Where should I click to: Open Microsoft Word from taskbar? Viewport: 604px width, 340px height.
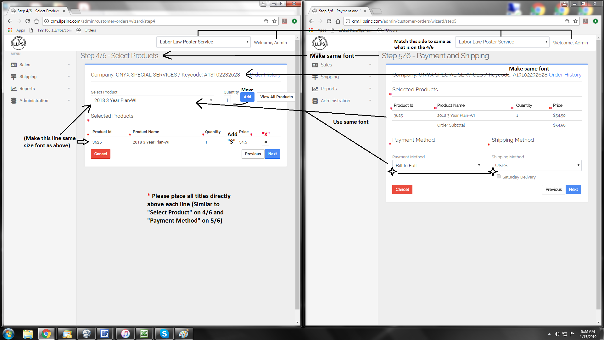pyautogui.click(x=105, y=334)
